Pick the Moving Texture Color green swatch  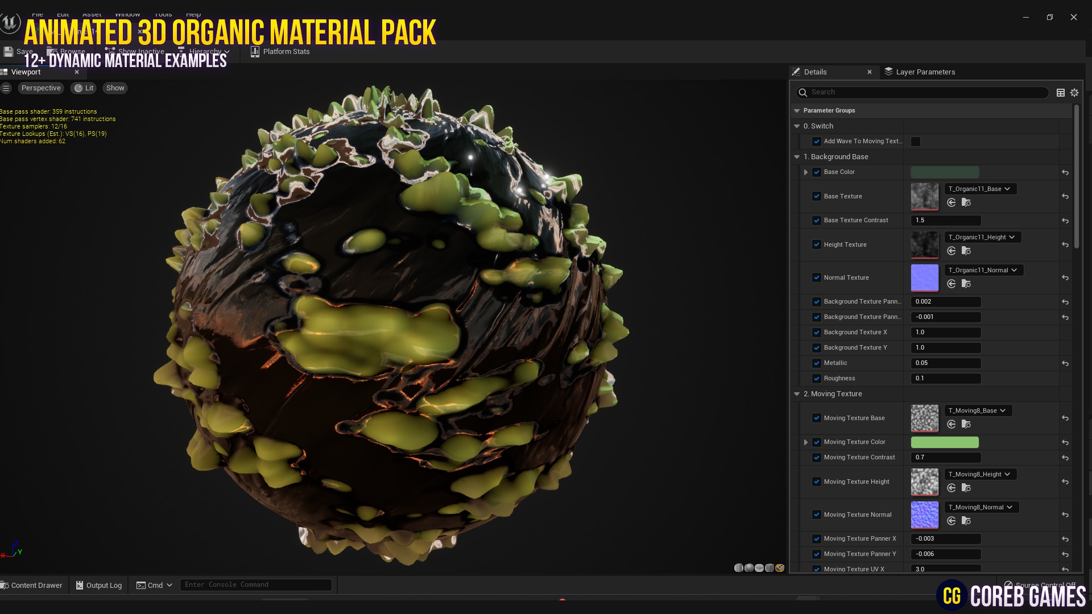[x=944, y=442]
